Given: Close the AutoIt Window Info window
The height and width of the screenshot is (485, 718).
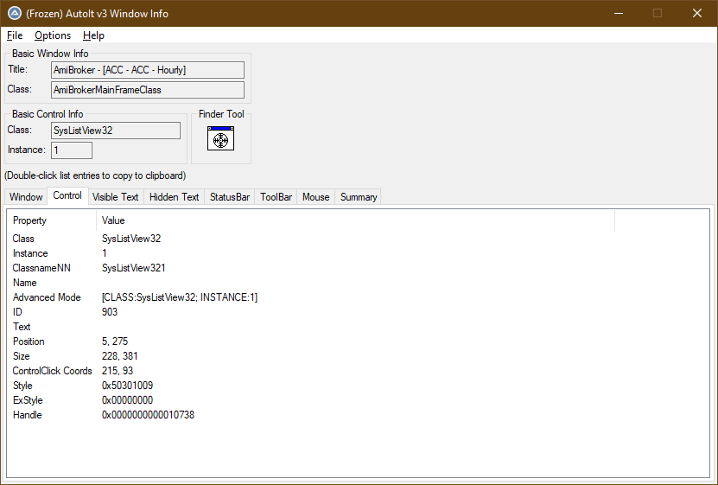Looking at the screenshot, I should [697, 13].
